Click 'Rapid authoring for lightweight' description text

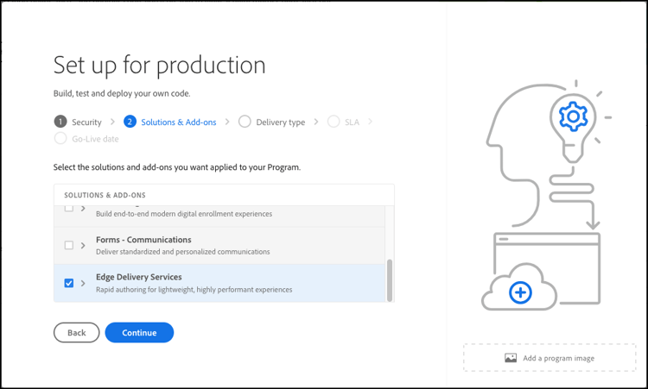pyautogui.click(x=194, y=290)
